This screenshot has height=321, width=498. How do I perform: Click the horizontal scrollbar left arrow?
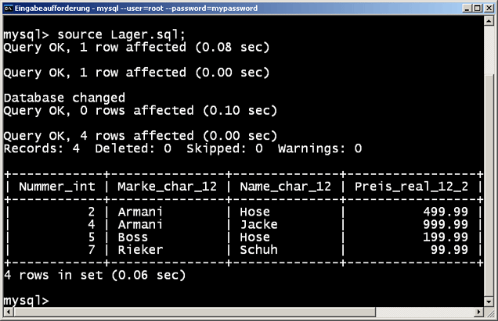point(9,312)
